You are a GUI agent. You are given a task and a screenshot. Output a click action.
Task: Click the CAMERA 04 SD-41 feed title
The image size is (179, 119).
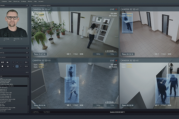click(x=42, y=9)
